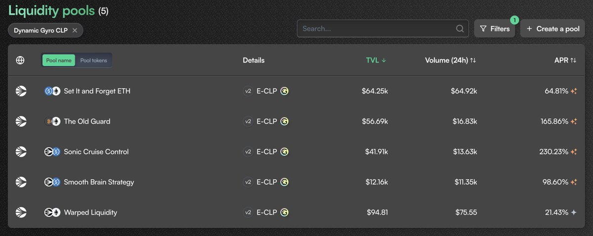Click Gyroscope icon in Set It and Forget ETH row
593x236 pixels.
click(285, 91)
